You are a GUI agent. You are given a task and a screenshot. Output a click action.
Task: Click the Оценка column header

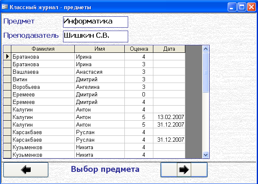(139, 49)
